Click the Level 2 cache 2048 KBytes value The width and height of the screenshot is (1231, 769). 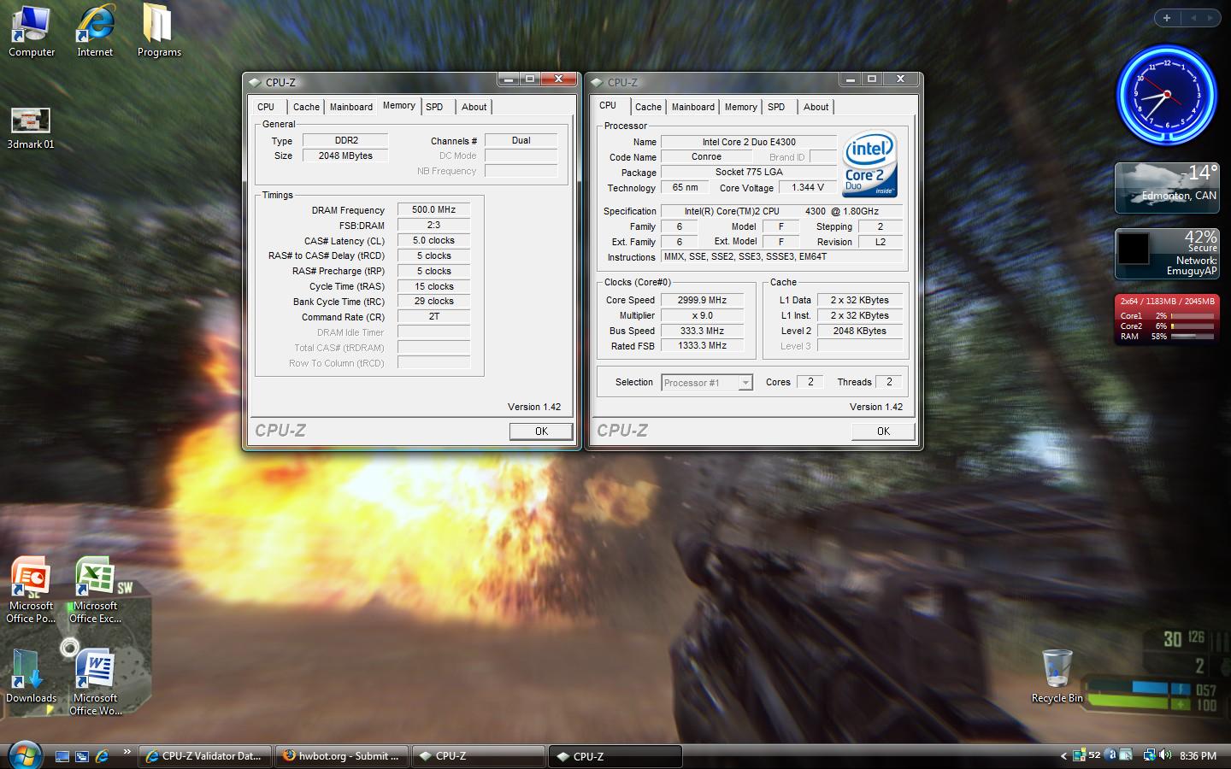pyautogui.click(x=859, y=331)
